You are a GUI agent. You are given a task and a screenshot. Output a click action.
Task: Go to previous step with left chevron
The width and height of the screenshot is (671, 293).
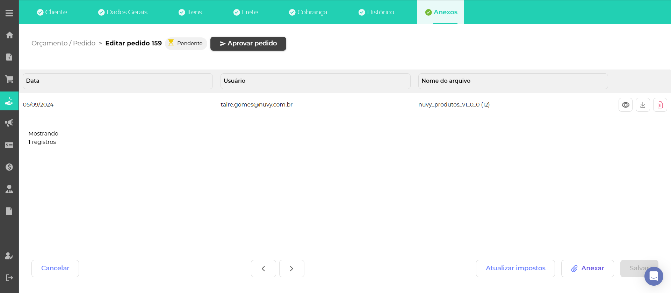tap(263, 269)
